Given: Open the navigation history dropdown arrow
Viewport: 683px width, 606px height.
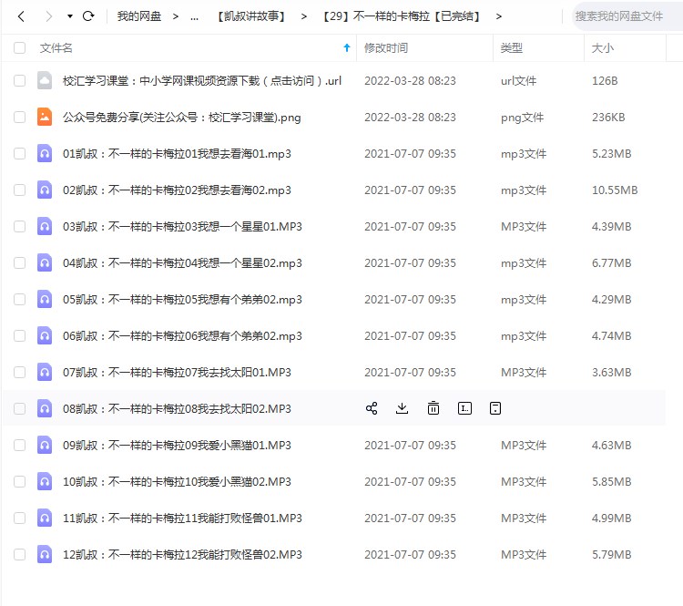Looking at the screenshot, I should pyautogui.click(x=70, y=16).
